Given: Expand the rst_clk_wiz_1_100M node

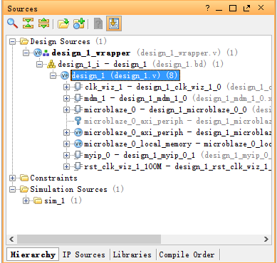Looking at the screenshot, I should (67, 166).
